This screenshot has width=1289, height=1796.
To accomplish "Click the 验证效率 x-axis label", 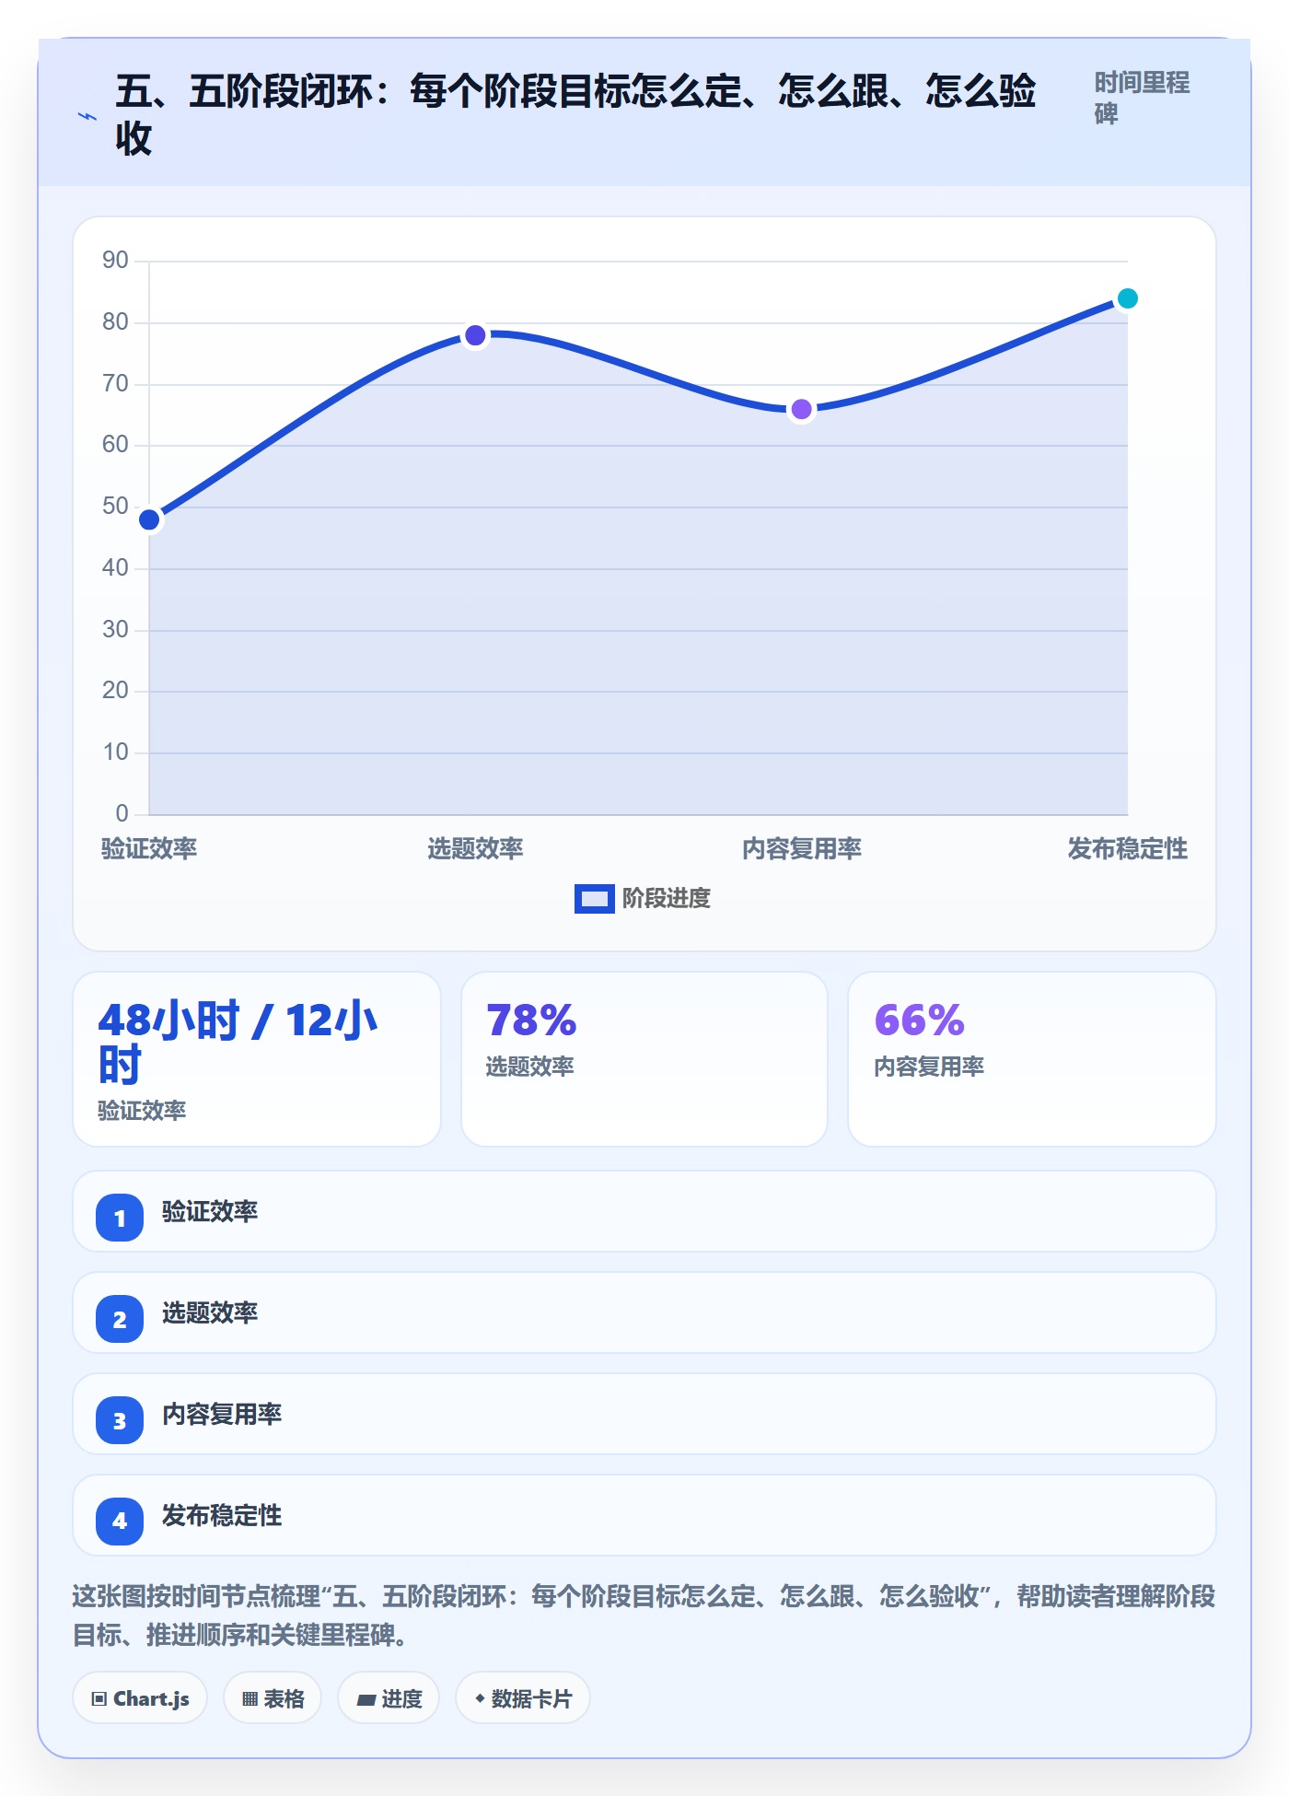I will (149, 848).
